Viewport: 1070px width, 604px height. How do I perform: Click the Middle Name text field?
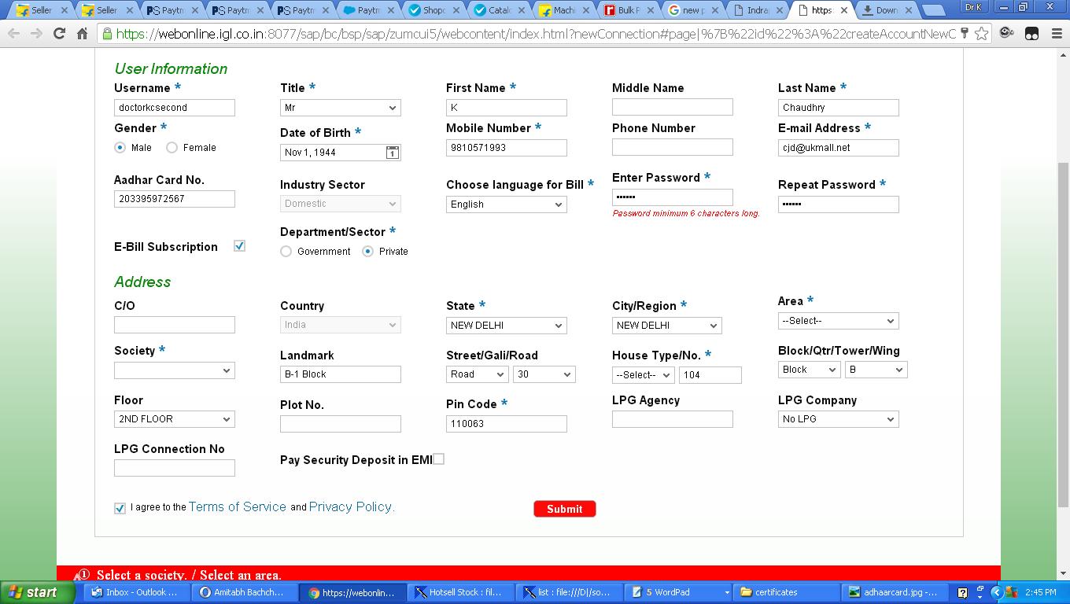click(x=672, y=107)
